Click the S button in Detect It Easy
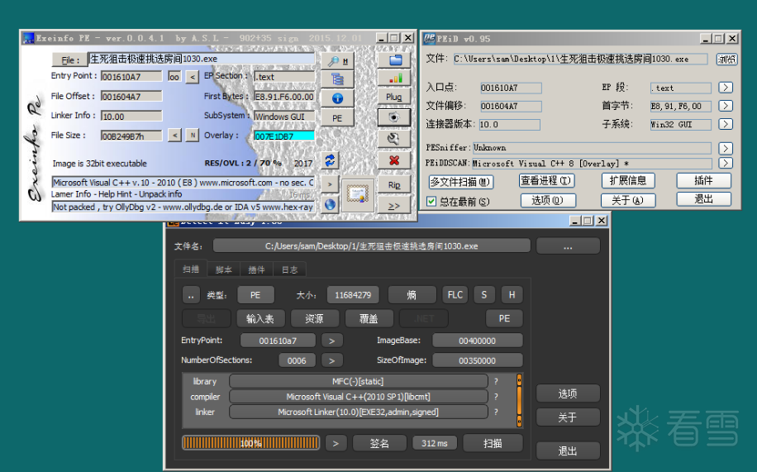This screenshot has height=472, width=757. point(483,295)
